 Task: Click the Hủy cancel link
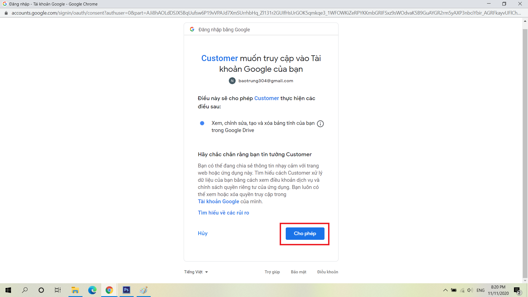pos(203,233)
